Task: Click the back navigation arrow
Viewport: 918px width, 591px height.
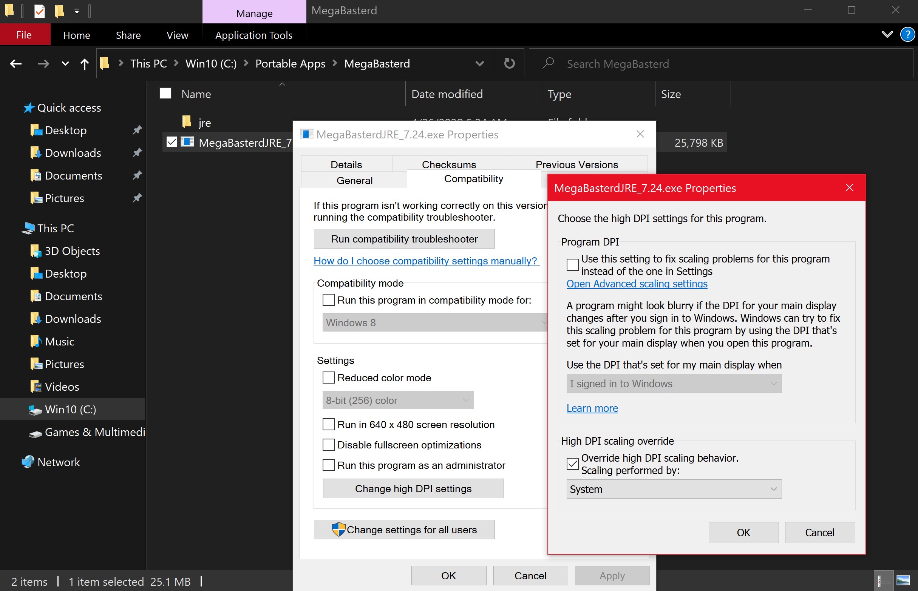Action: (x=16, y=64)
